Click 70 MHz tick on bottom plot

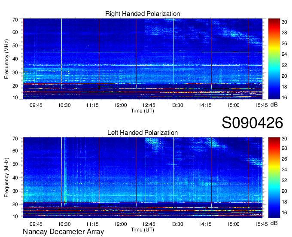[x=15, y=139]
